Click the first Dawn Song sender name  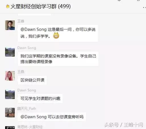click(27, 48)
